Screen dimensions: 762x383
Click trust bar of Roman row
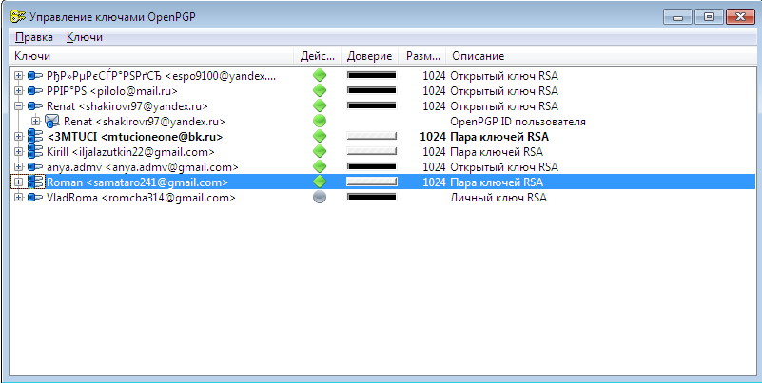tap(371, 182)
